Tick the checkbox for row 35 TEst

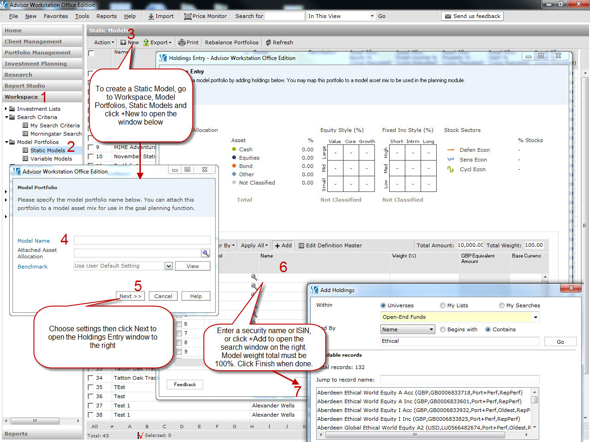(x=91, y=387)
